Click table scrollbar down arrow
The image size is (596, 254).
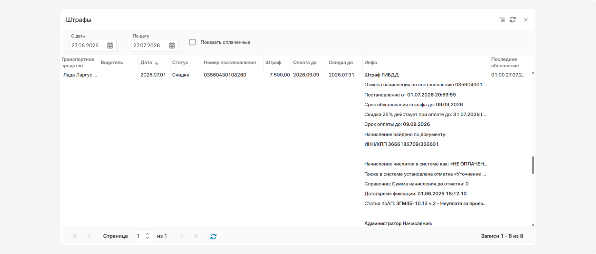pos(533,225)
